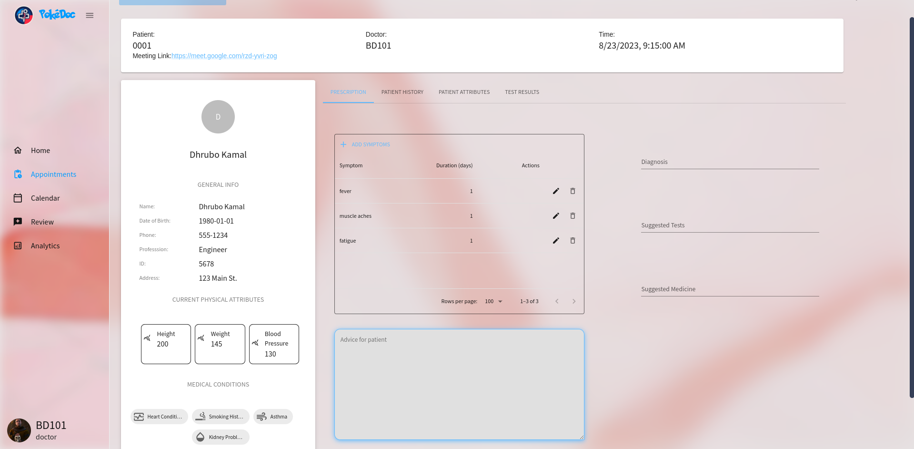
Task: Click the profession value Engineer
Action: pyautogui.click(x=213, y=250)
